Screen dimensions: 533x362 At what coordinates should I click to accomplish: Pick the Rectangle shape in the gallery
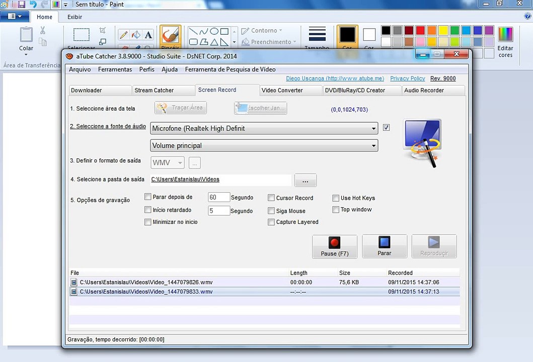(x=224, y=32)
